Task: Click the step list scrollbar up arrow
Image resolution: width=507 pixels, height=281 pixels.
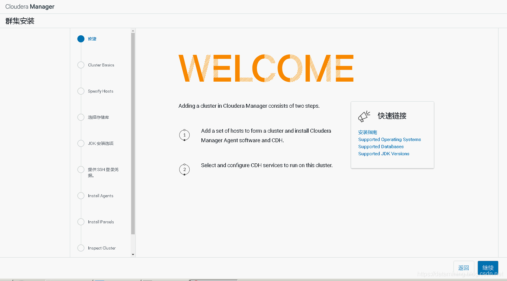Action: (x=133, y=31)
